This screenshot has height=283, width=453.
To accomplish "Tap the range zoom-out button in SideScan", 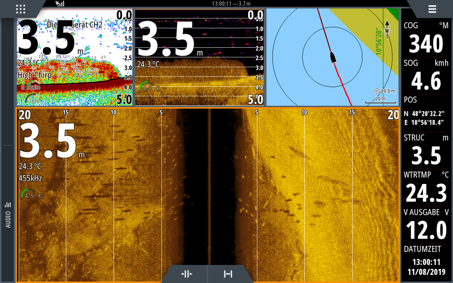I will 228,274.
